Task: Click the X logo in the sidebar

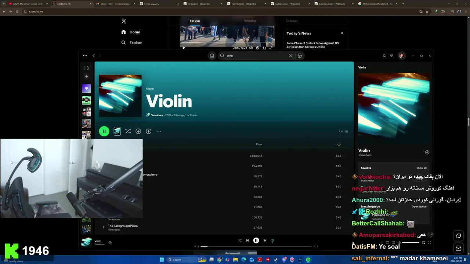Action: [x=124, y=21]
